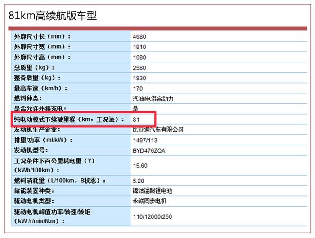Screen dimensions: 315x238
Task: Select the value 1497/113
Action: point(145,141)
